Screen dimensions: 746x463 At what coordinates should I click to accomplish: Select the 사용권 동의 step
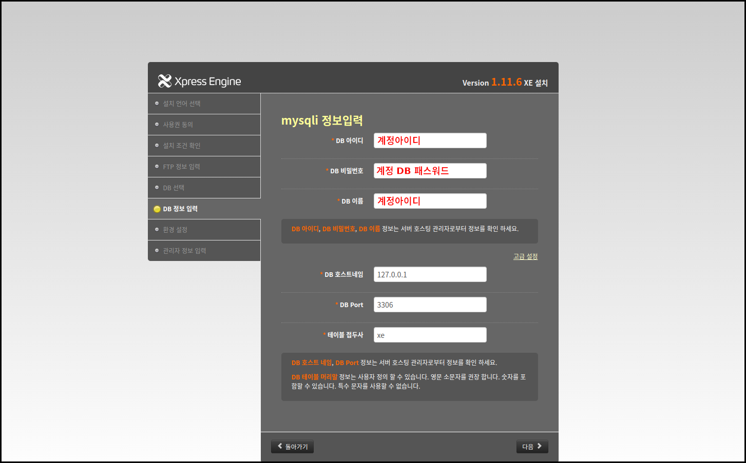click(x=204, y=125)
